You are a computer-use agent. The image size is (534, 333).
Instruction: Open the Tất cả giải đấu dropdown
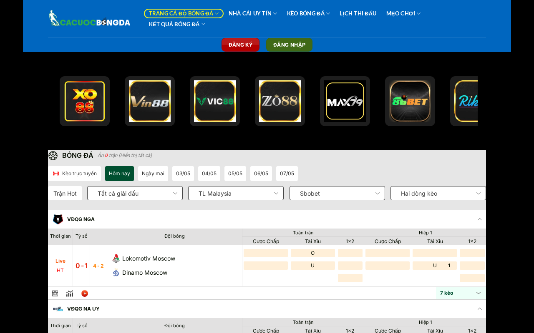[135, 193]
